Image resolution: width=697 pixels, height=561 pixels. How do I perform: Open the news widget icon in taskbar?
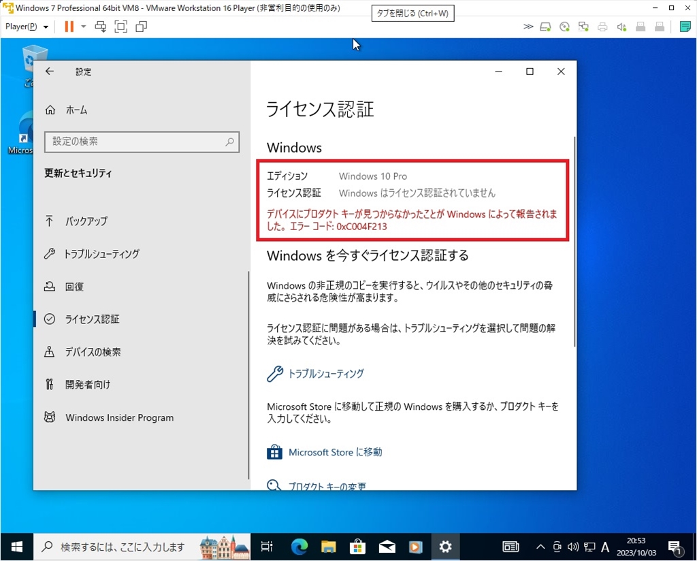pyautogui.click(x=510, y=547)
